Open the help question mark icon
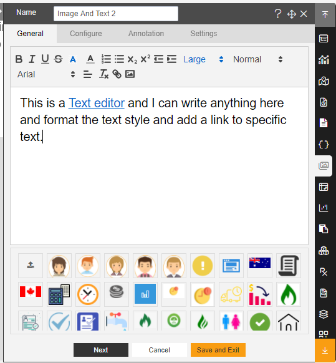336x363 pixels. (277, 14)
